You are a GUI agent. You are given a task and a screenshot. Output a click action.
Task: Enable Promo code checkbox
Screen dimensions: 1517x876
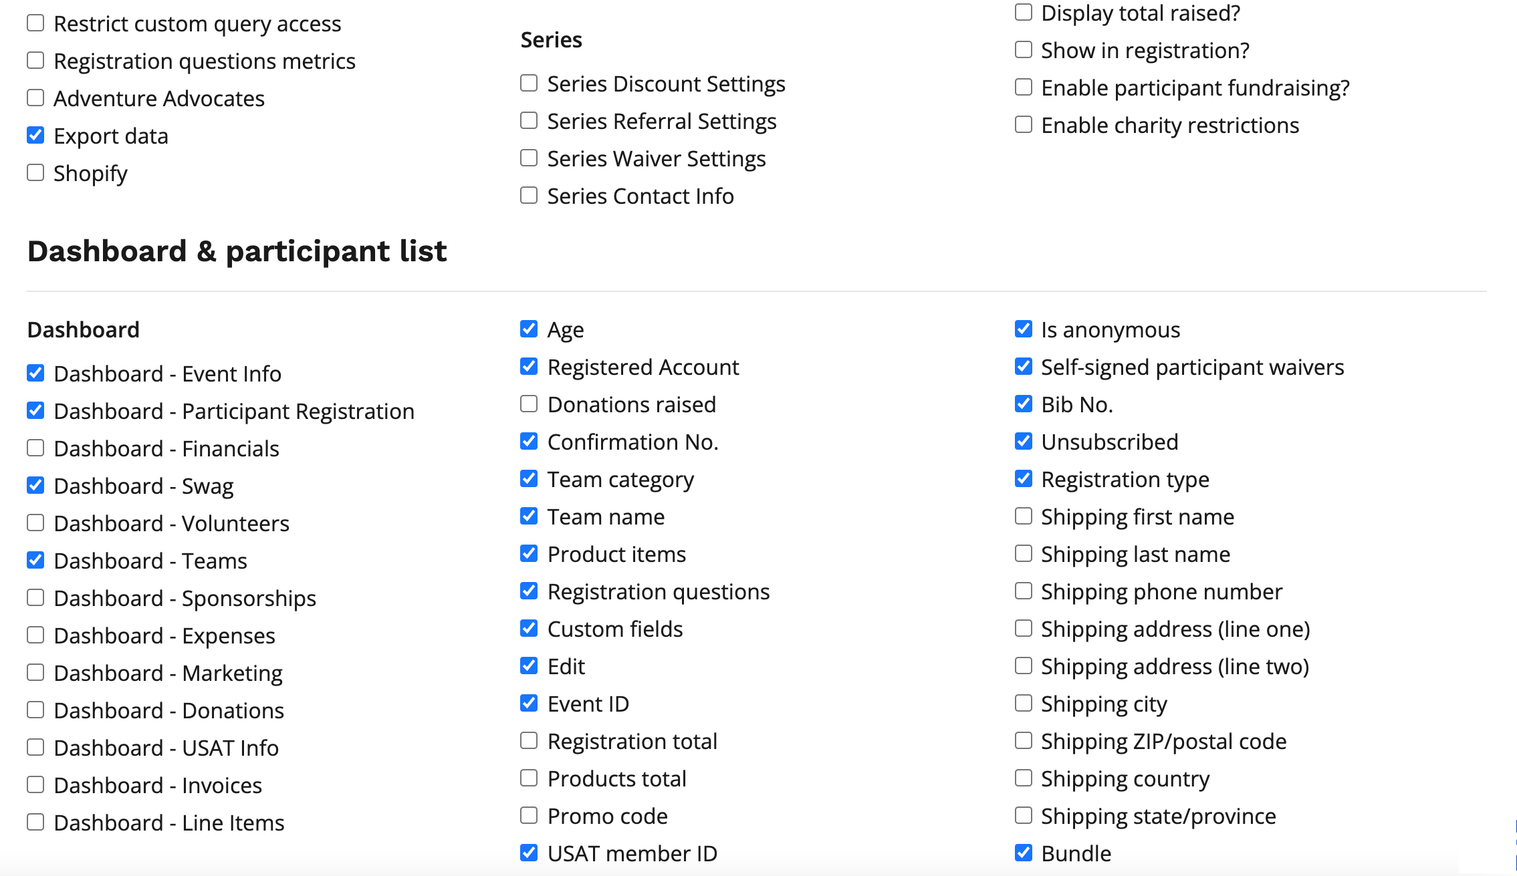[529, 816]
